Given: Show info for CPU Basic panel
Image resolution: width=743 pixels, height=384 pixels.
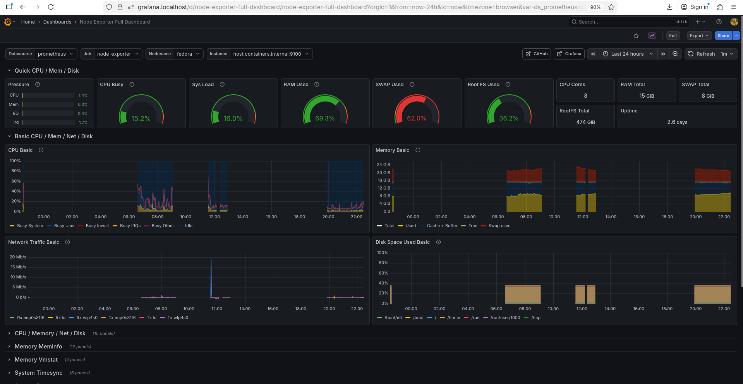Looking at the screenshot, I should tap(41, 150).
